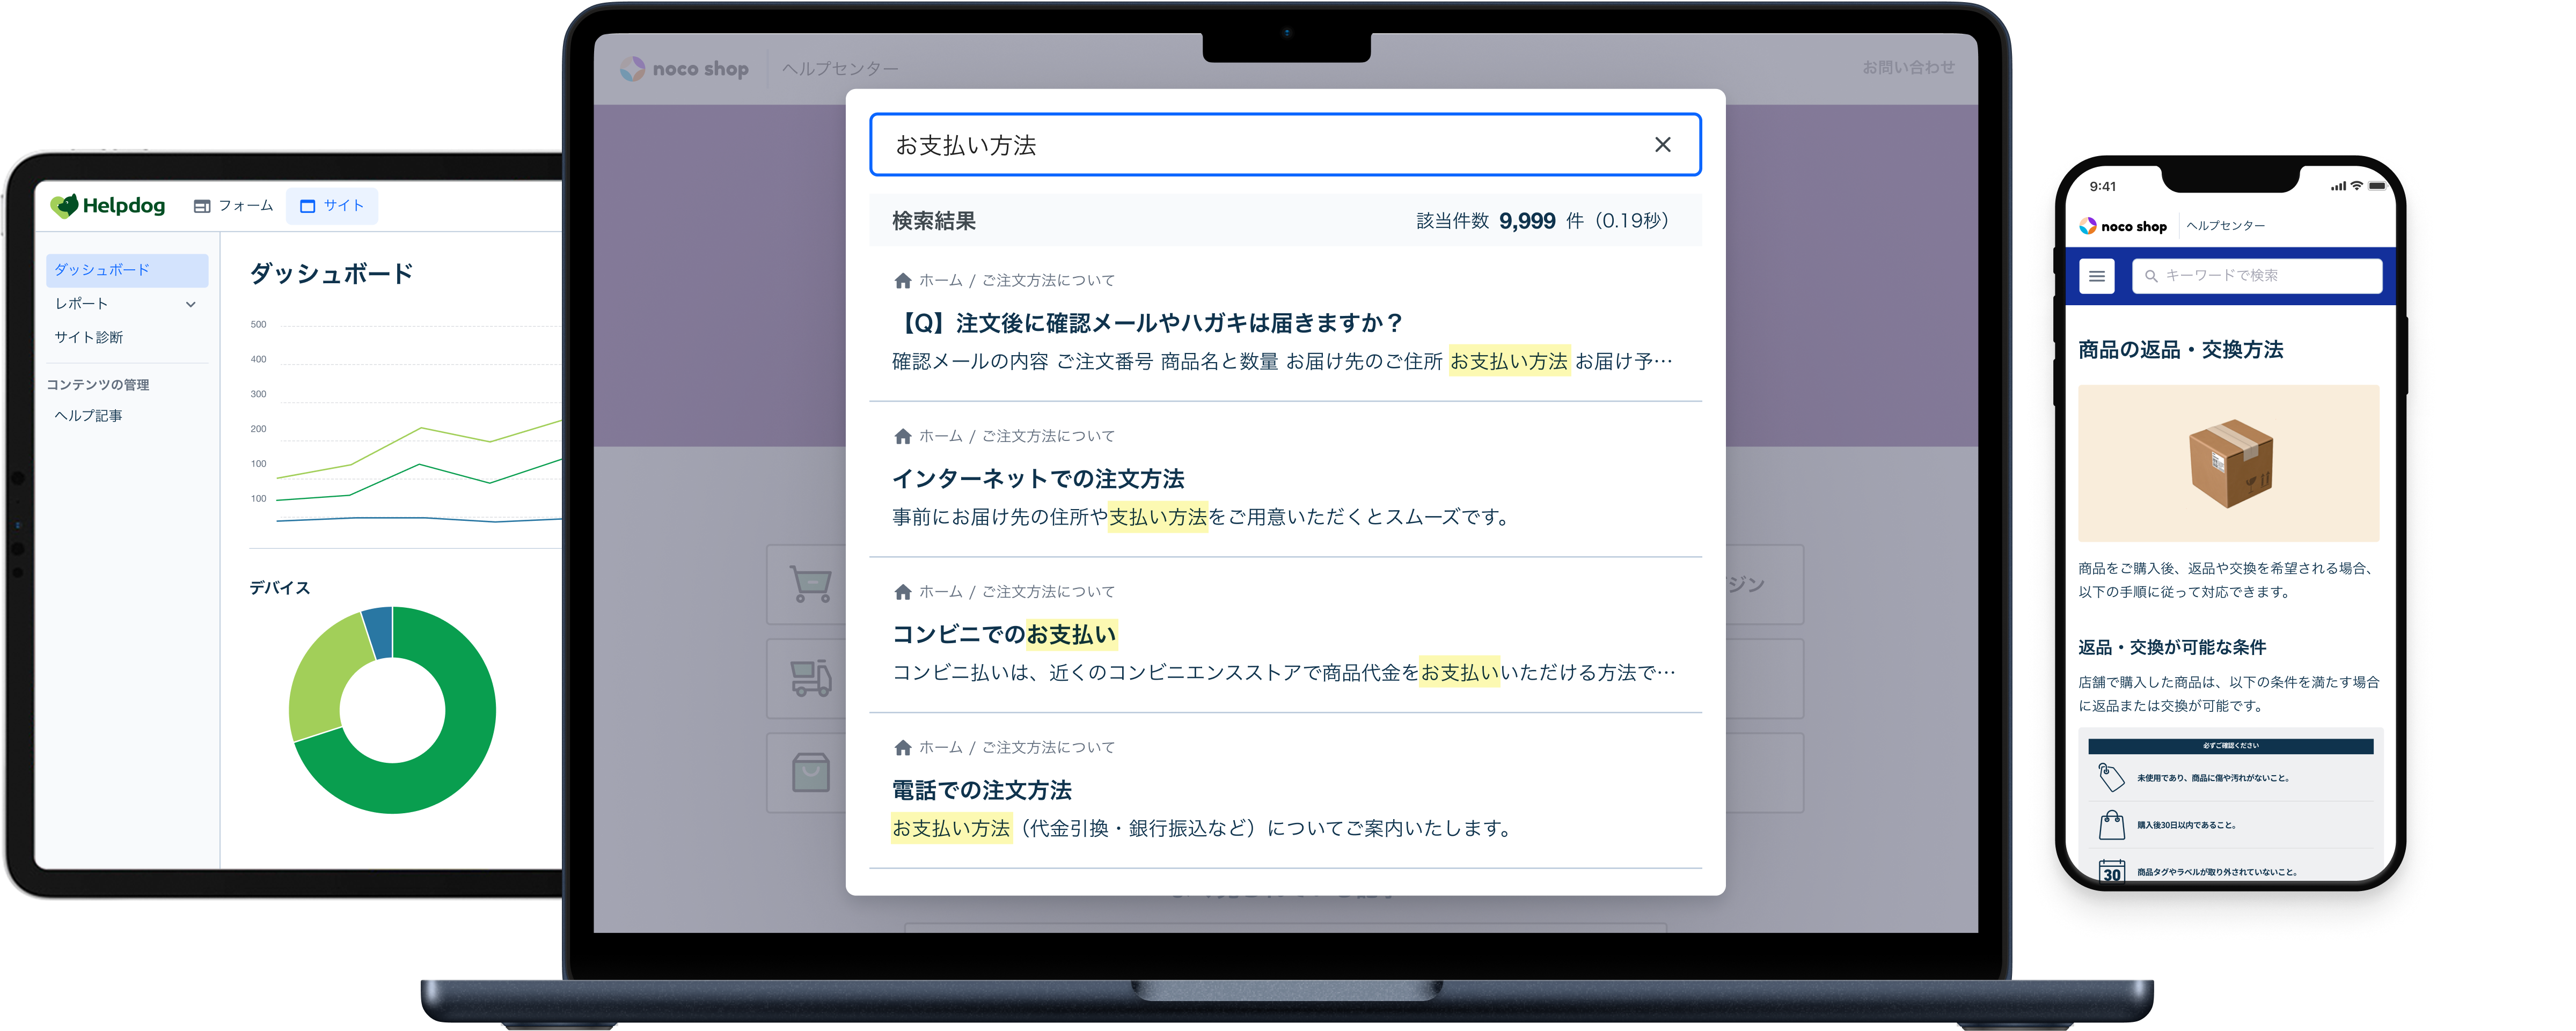Screen dimensions: 2576x1031
Task: Click home icon in first result breadcrumb
Action: coord(902,281)
